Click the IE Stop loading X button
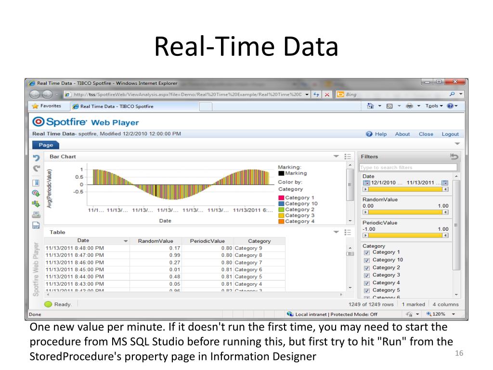This screenshot has height=370, width=493. 327,94
